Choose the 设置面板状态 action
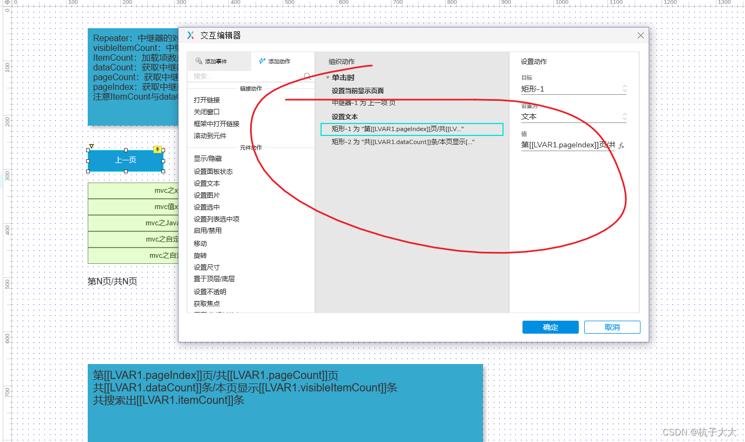The width and height of the screenshot is (745, 442). point(213,172)
